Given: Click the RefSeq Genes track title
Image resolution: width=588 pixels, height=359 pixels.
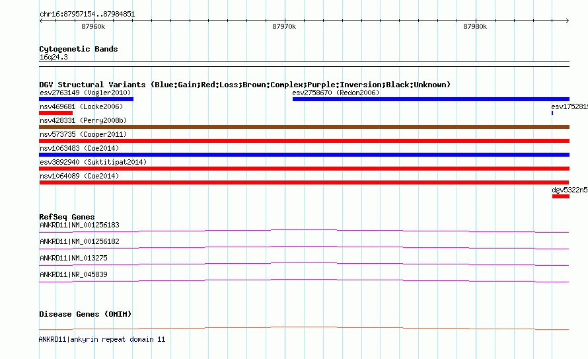Looking at the screenshot, I should tap(67, 217).
